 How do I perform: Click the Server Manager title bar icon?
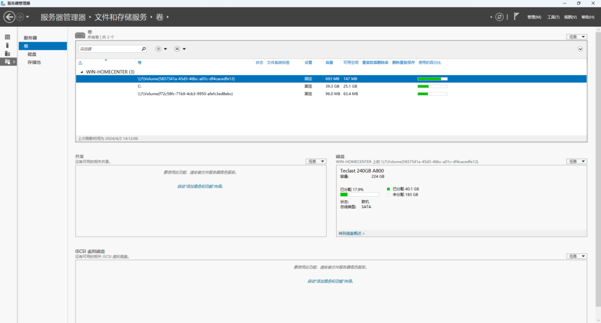3,3
